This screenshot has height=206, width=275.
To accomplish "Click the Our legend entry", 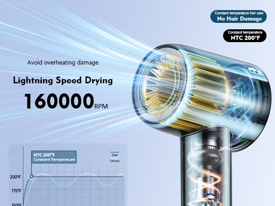I will (115, 154).
